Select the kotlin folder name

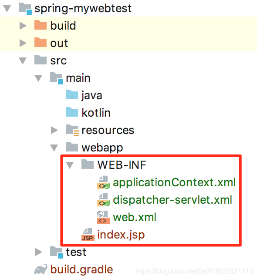click(x=96, y=113)
